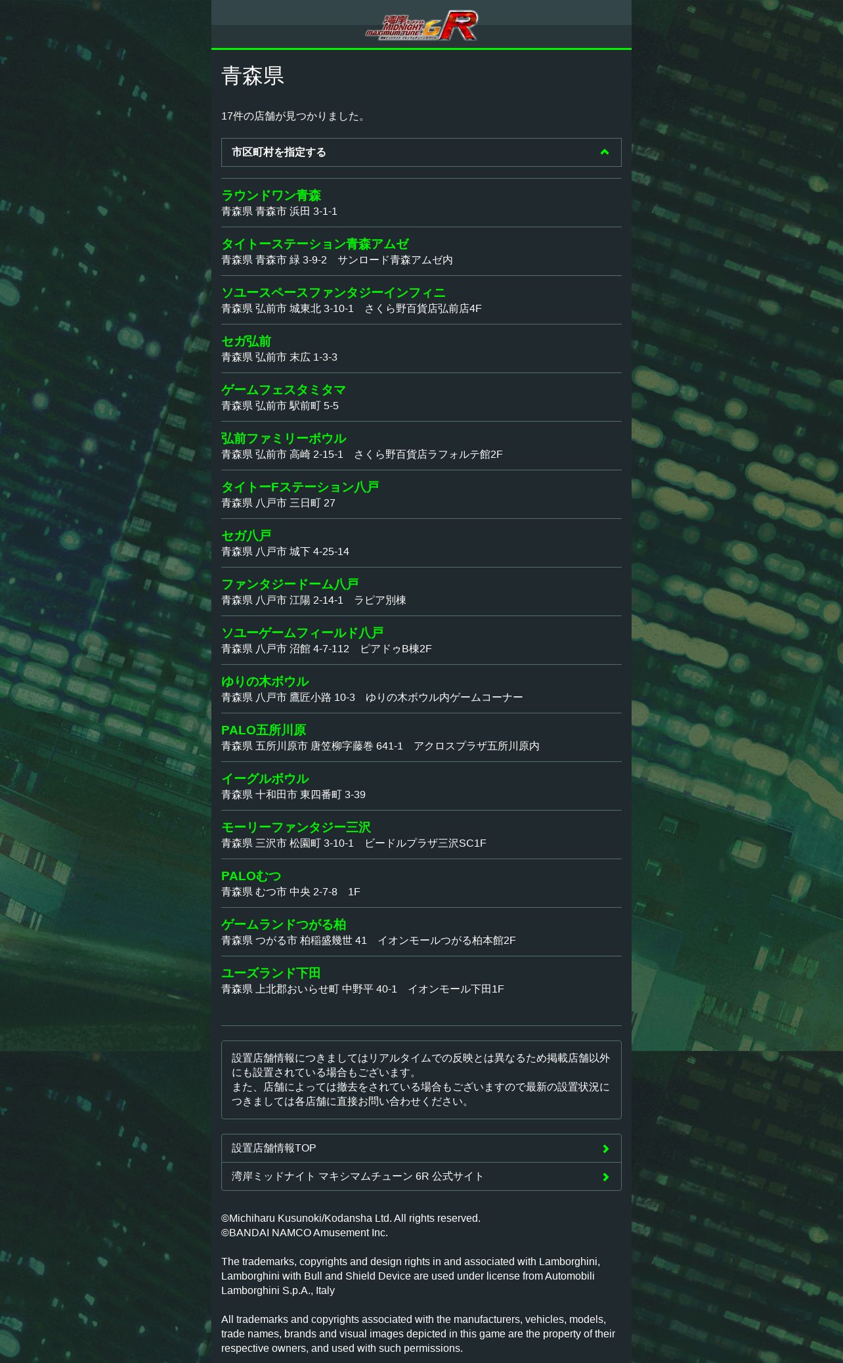Click the Lamborghini trademark notice paragraph
843x1363 pixels.
(411, 1276)
